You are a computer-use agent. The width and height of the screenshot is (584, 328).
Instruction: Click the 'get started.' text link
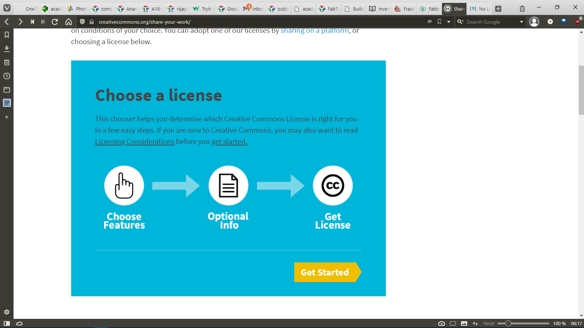coord(229,141)
